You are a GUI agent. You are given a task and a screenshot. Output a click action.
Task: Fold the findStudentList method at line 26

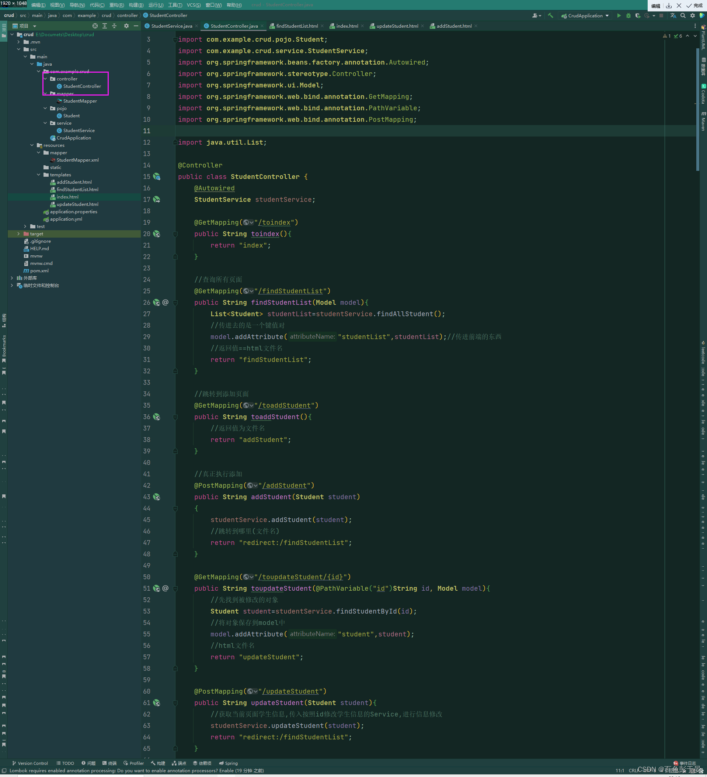[175, 303]
